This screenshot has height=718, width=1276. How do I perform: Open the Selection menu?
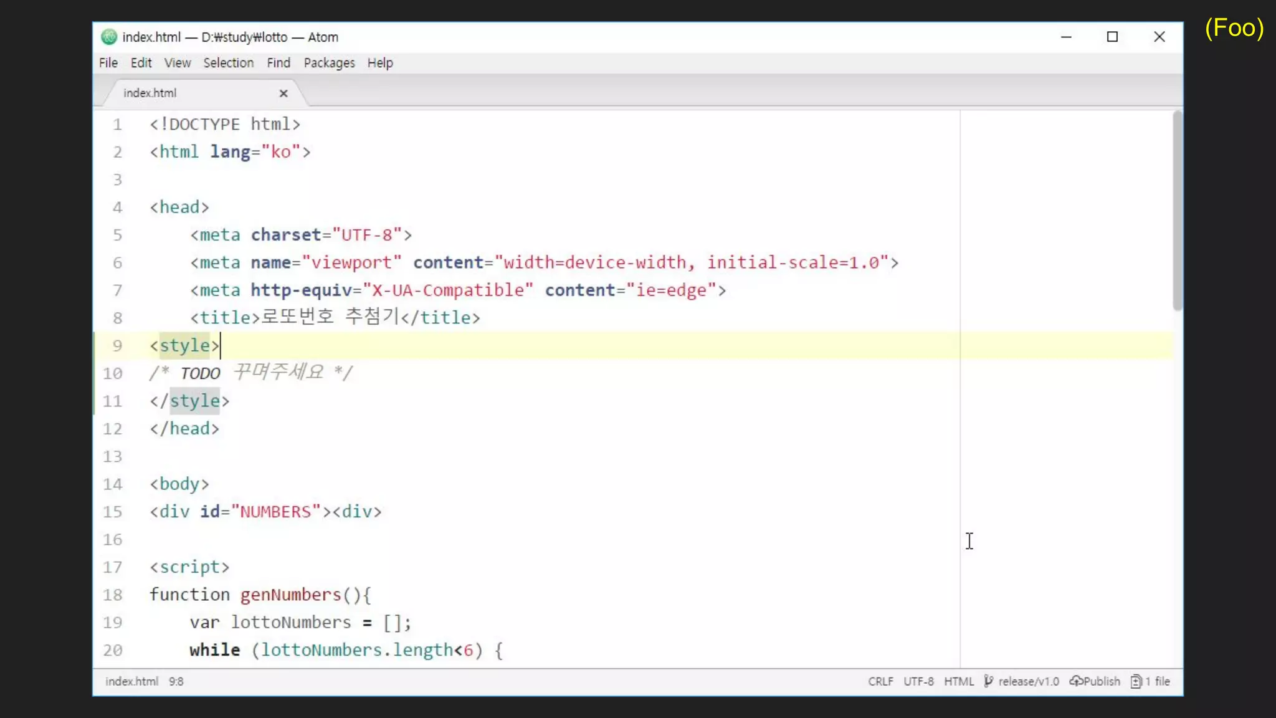(228, 63)
